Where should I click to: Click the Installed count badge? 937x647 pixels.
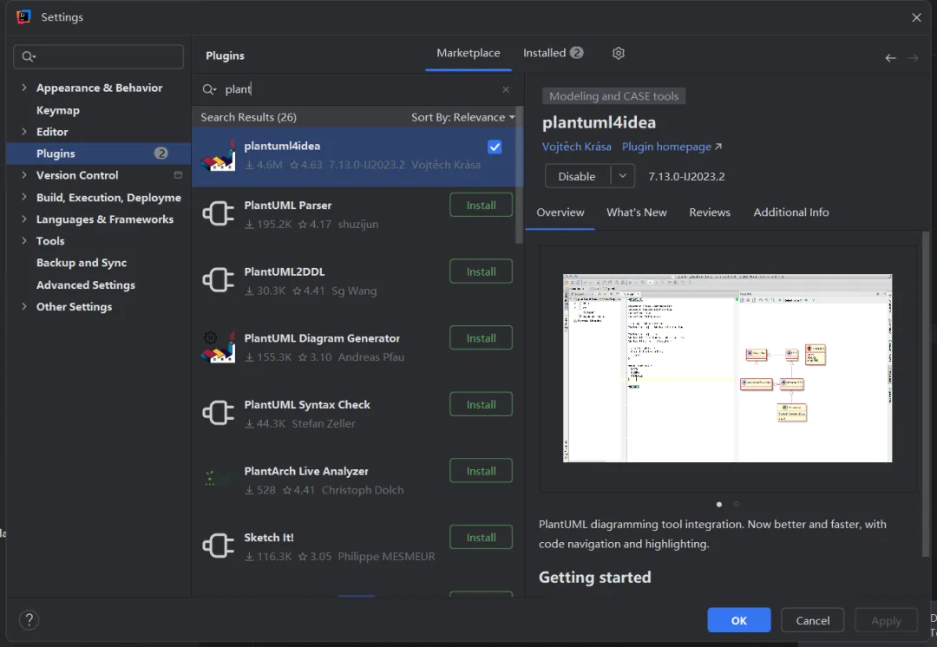(x=576, y=53)
